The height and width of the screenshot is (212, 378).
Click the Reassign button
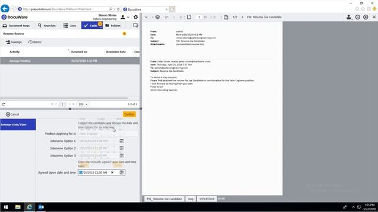(x=14, y=42)
